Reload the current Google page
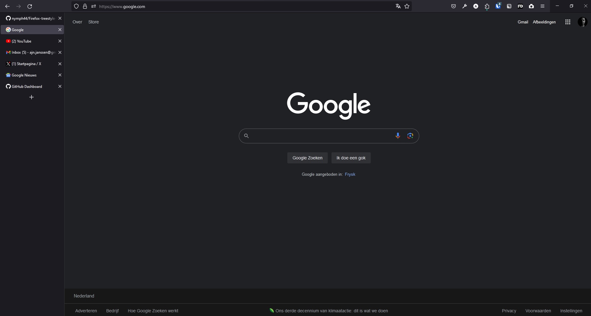The image size is (591, 316). click(30, 6)
